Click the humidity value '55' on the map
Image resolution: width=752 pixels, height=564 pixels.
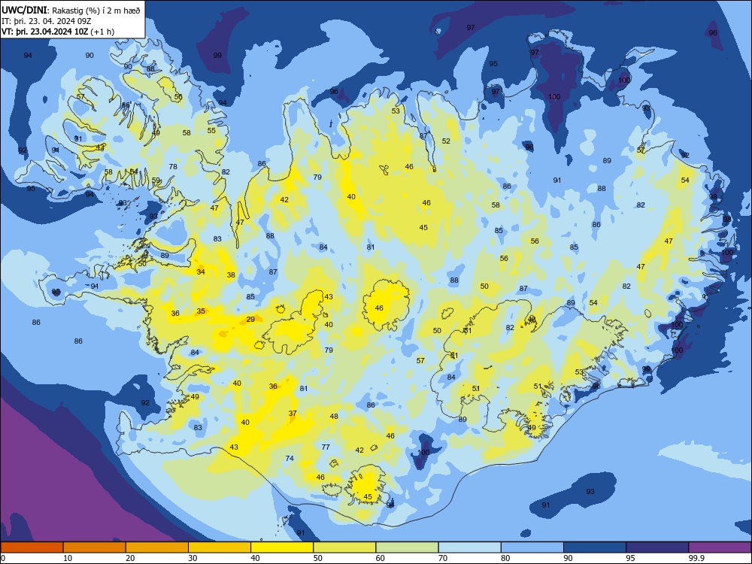[x=211, y=130]
